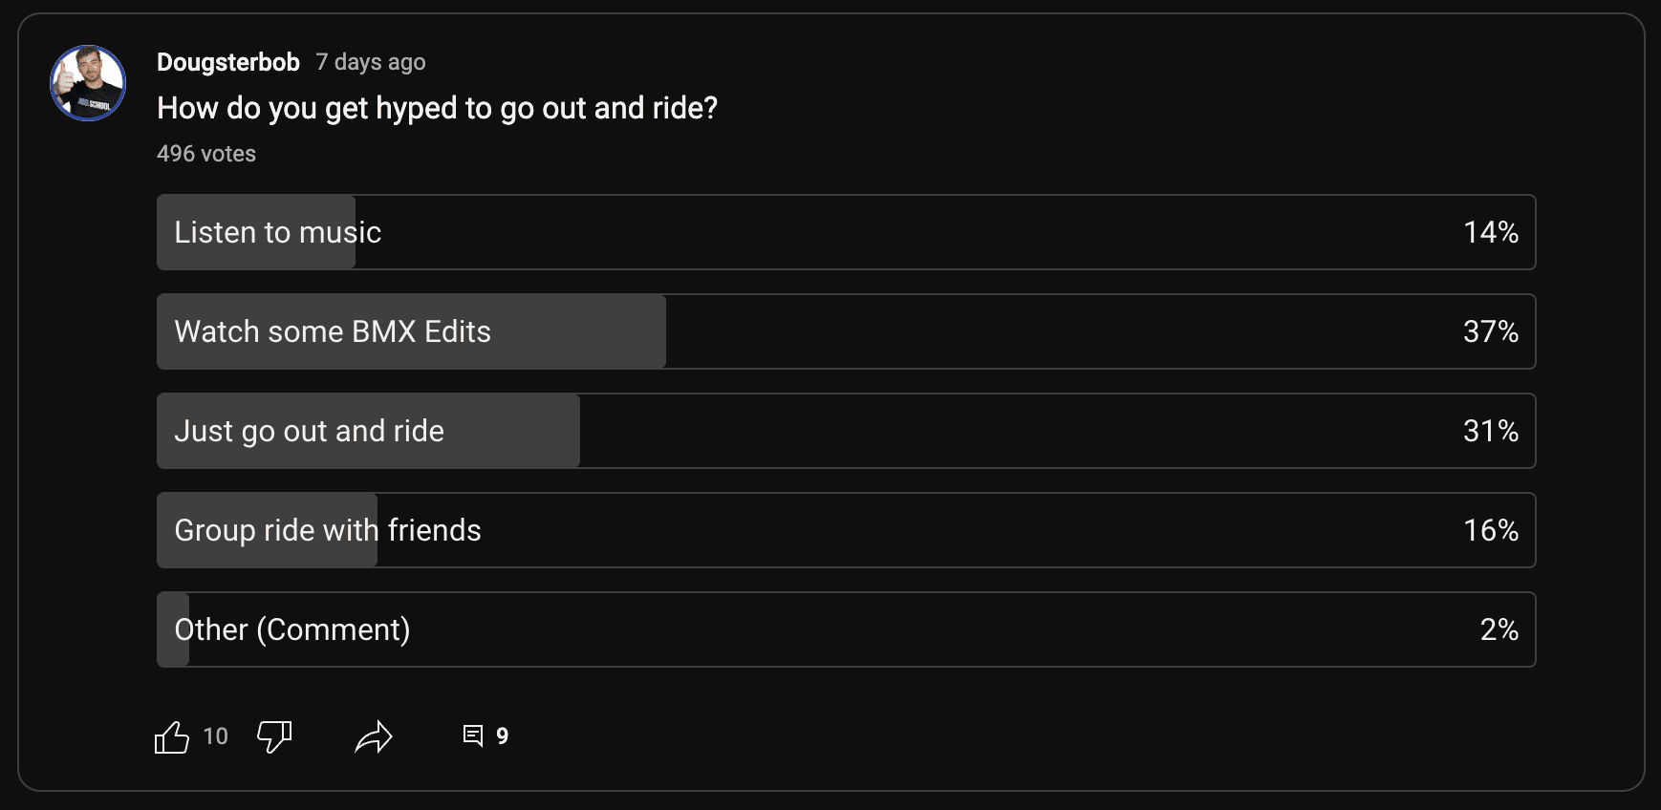Open comments via the comment icon
The image size is (1661, 810).
coord(473,735)
